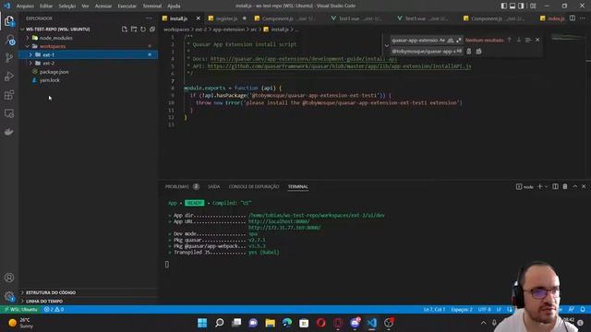Viewport: 591px width, 332px height.
Task: Open the Manage gear menu
Action: coord(9,296)
